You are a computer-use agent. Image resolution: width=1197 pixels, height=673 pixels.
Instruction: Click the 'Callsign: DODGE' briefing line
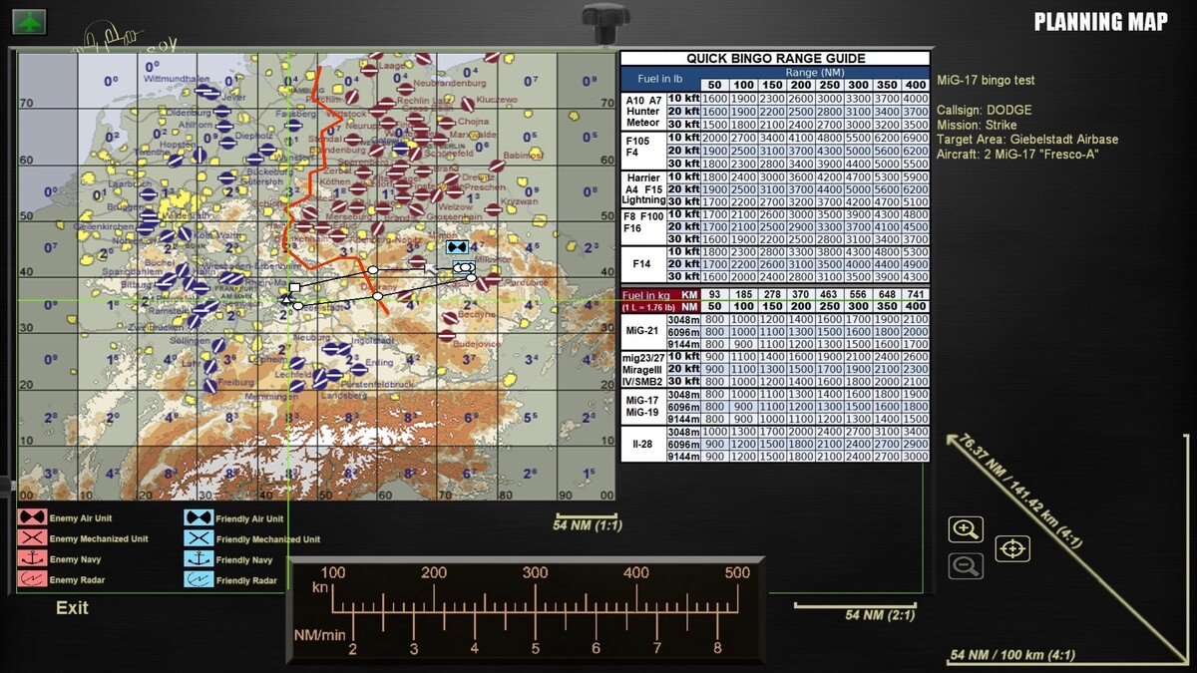(x=985, y=111)
